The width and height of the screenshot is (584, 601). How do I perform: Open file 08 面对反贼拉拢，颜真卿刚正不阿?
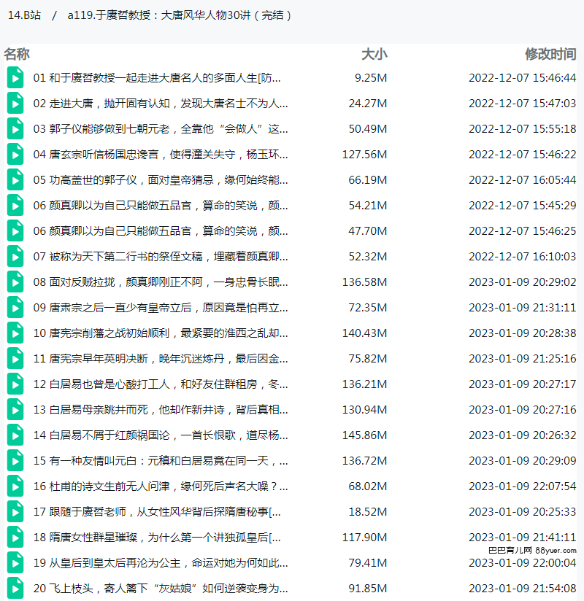[161, 282]
